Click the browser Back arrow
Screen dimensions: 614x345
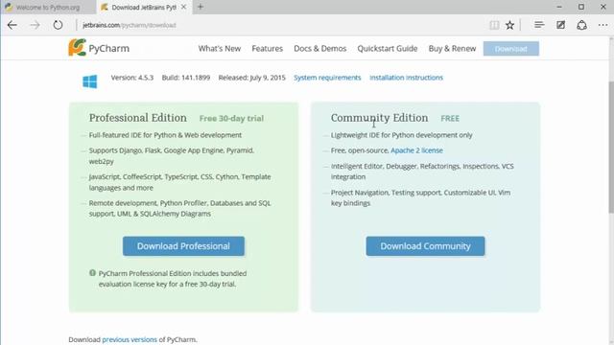point(12,25)
